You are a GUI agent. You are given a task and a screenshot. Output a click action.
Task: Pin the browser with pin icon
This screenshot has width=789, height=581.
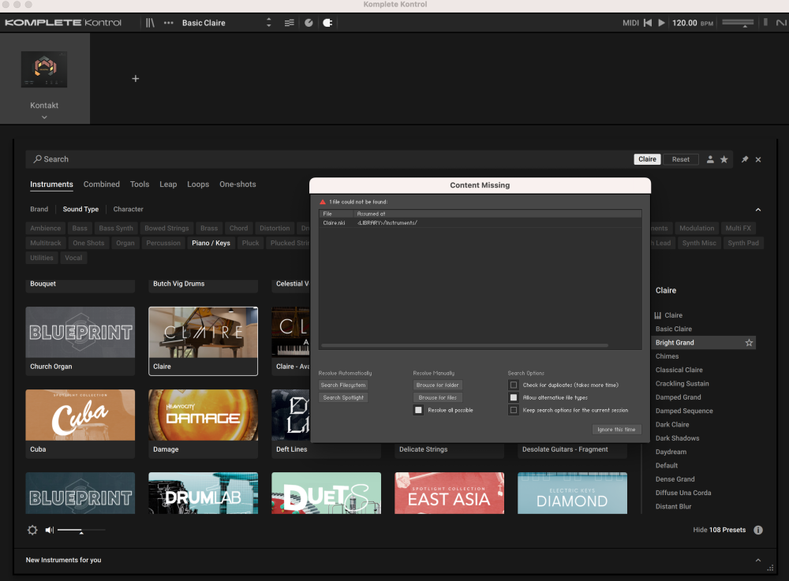745,159
